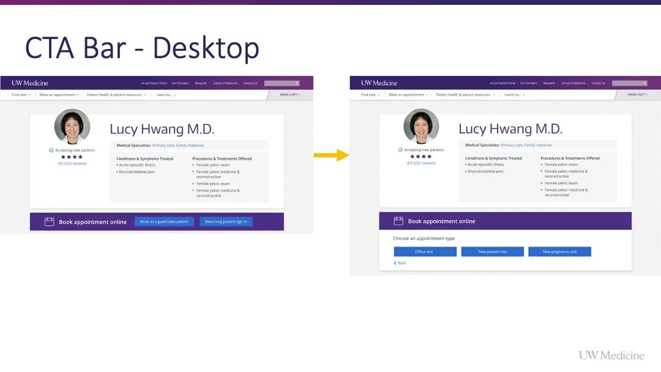Click the Back chevron in right mockup
Viewport: 661px width, 372px height.
[395, 263]
